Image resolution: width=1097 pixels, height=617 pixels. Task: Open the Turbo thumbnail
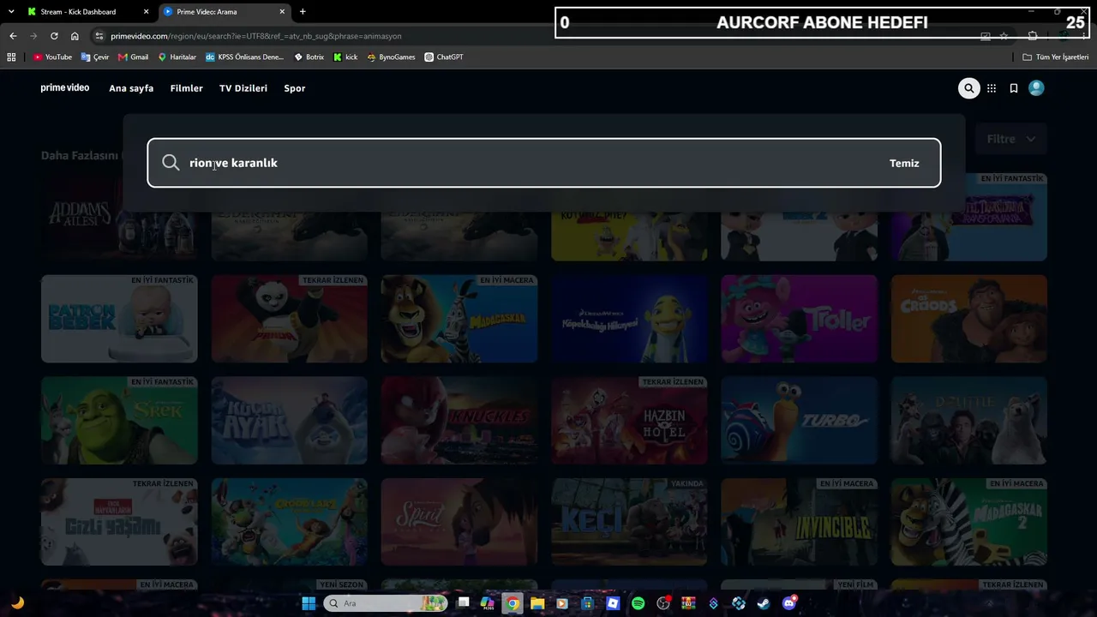(800, 421)
